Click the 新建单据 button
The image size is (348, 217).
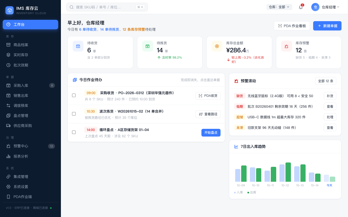[327, 26]
